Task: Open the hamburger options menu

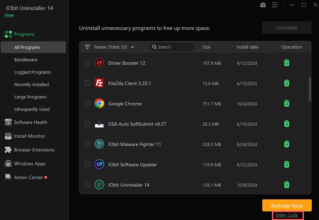Action: click(x=275, y=5)
